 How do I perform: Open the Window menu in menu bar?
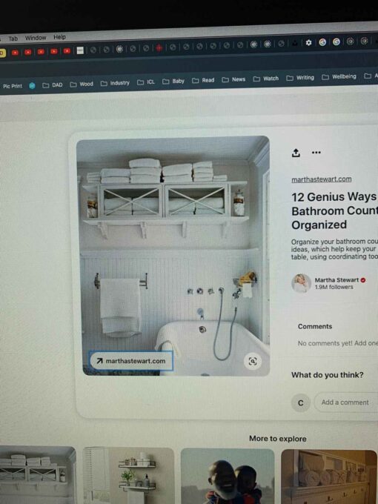[36, 38]
